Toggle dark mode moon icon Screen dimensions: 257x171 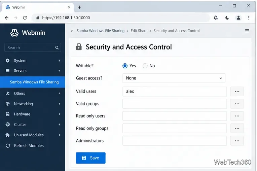pyautogui.click(x=227, y=18)
